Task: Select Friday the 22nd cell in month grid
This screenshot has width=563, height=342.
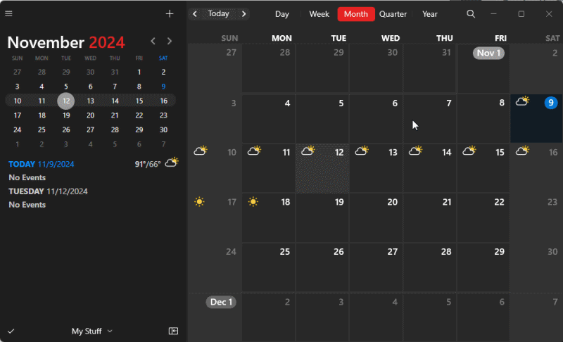Action: (483, 218)
